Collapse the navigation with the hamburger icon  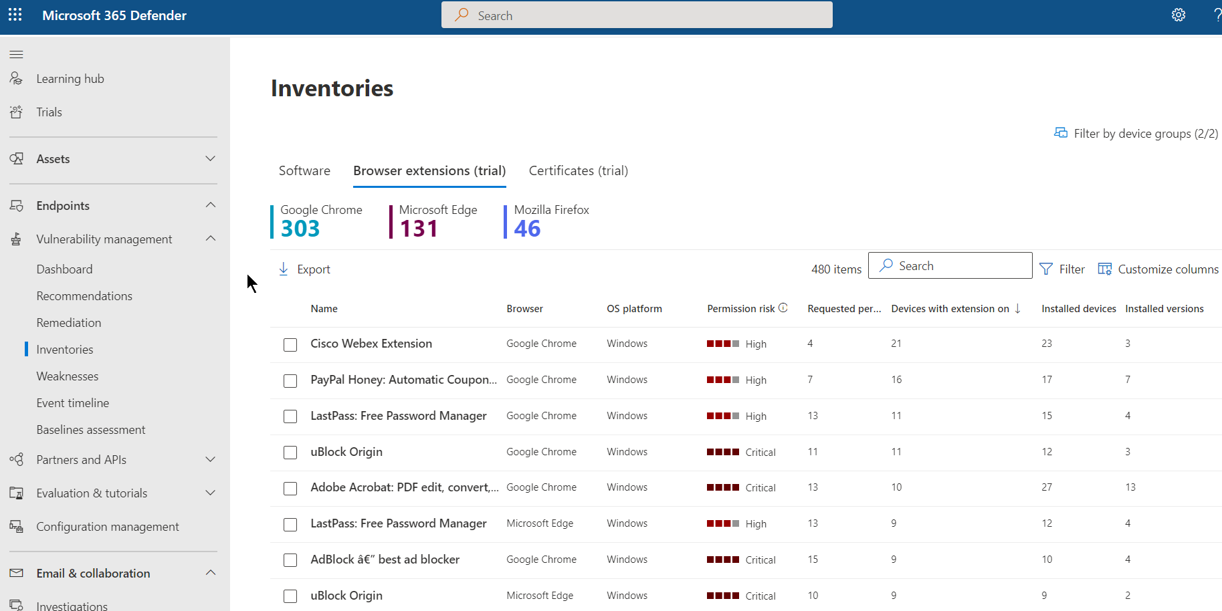point(16,54)
